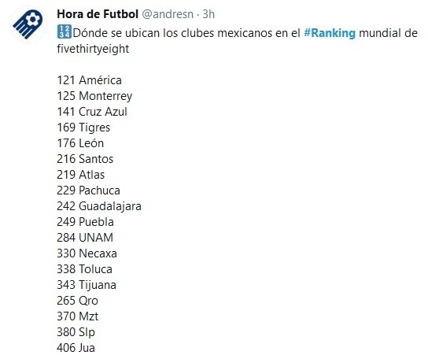Viewport: 428px width, 355px height.
Task: Select the fivethirtyeight text in tweet
Action: coord(93,49)
